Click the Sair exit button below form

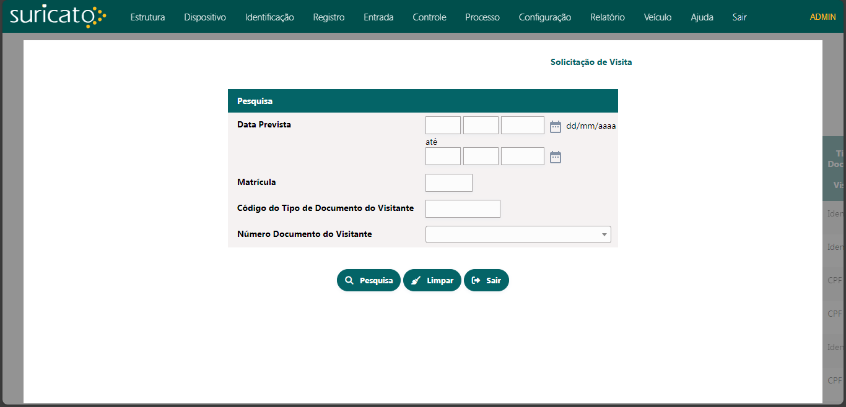[x=486, y=280]
